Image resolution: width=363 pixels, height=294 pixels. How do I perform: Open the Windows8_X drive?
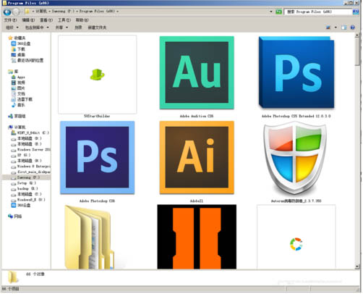(x=28, y=200)
